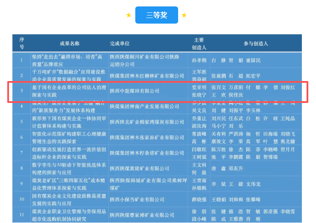Image resolution: width=316 pixels, height=223 pixels.
Task: Select the 主要创造人 column header
Action: 199,43
